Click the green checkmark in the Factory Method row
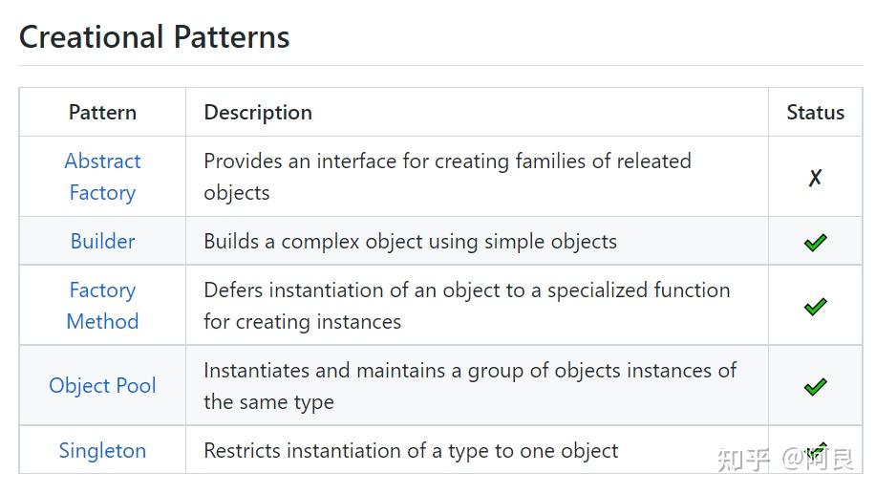 [815, 306]
